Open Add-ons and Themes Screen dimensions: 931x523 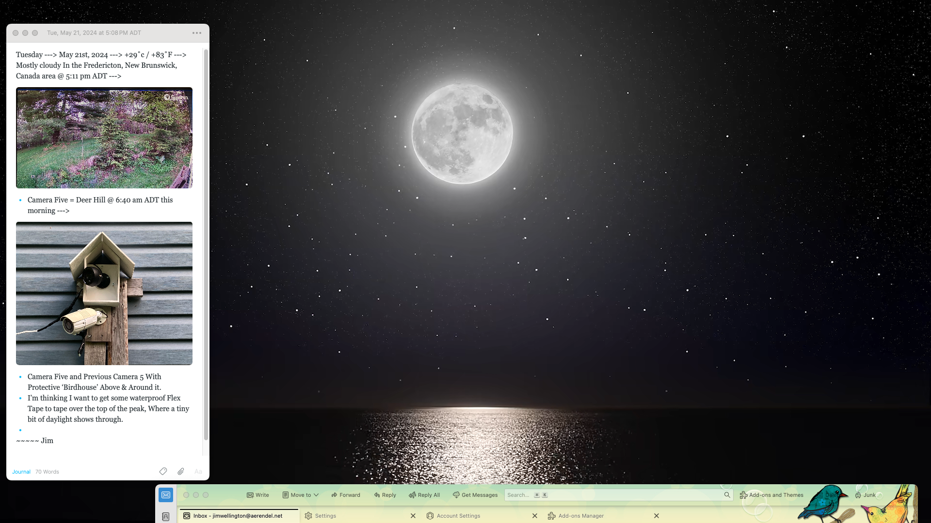[x=771, y=495]
